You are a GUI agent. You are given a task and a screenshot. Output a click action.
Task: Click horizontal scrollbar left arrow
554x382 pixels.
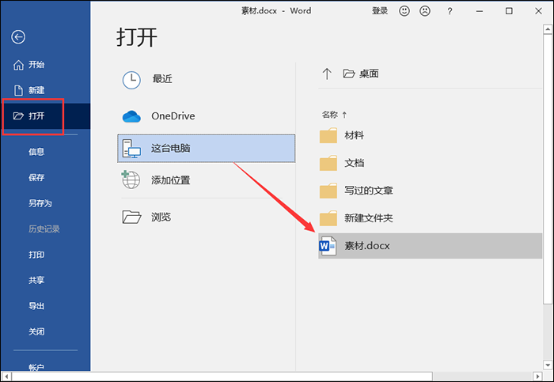coord(6,376)
